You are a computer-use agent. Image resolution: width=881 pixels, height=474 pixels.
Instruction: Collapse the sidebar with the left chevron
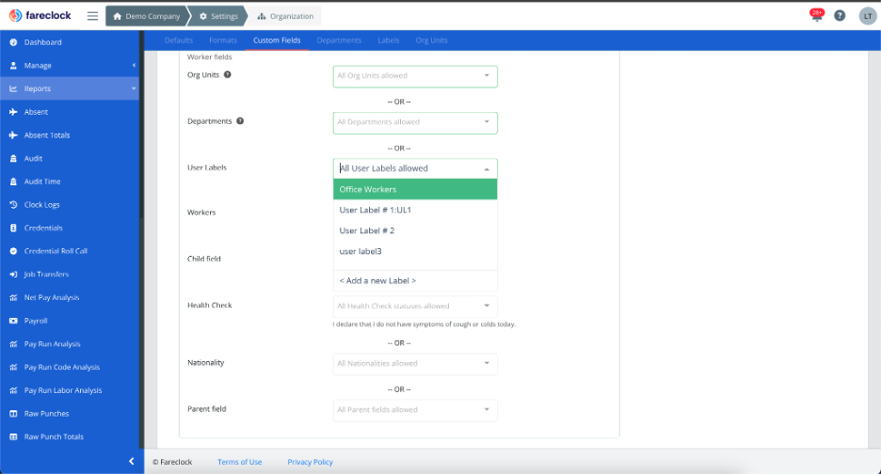[x=132, y=461]
